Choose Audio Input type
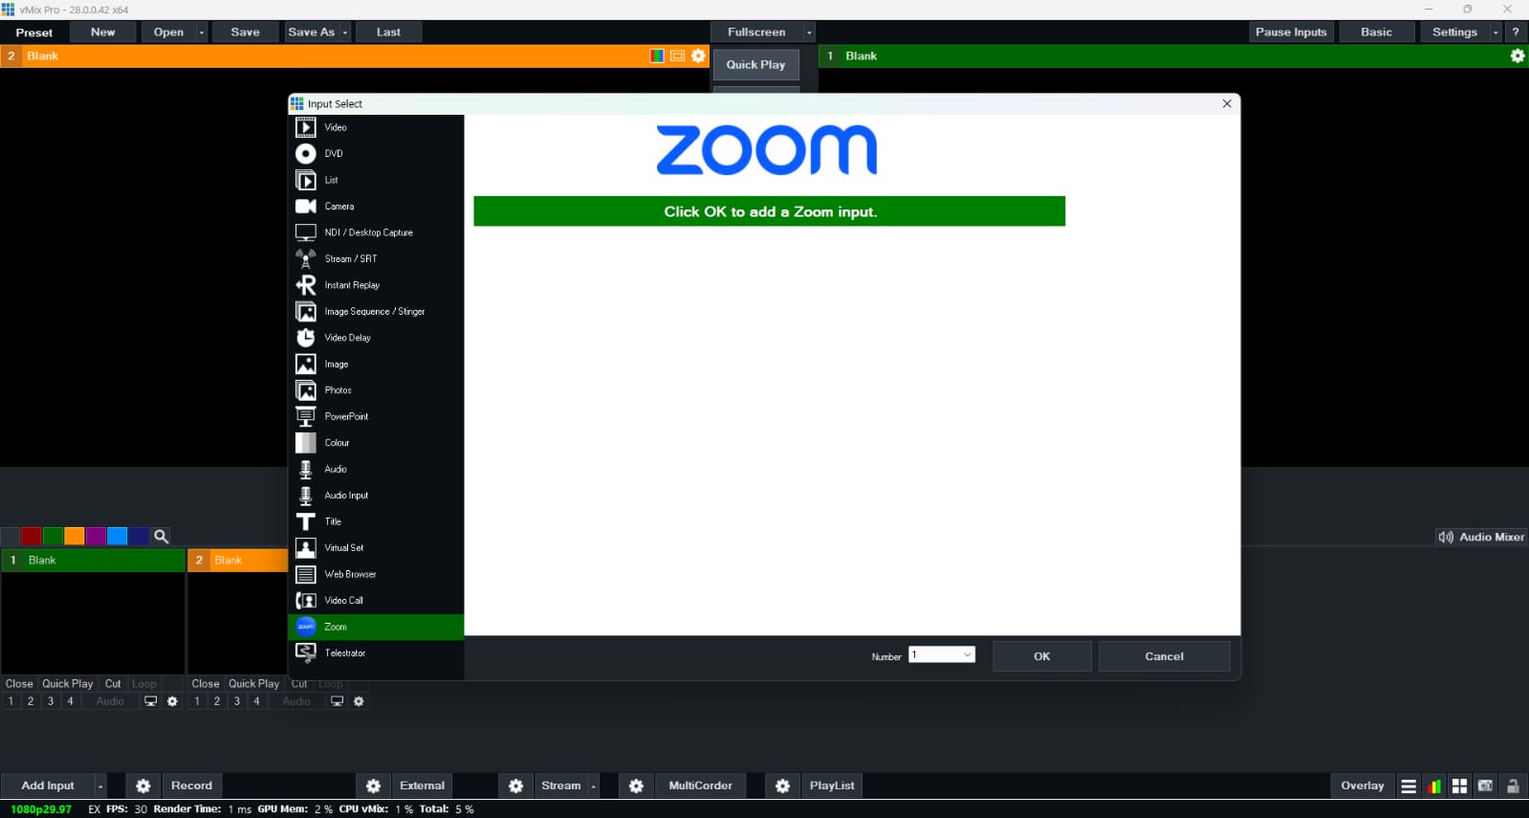Viewport: 1529px width, 818px height. pyautogui.click(x=376, y=496)
